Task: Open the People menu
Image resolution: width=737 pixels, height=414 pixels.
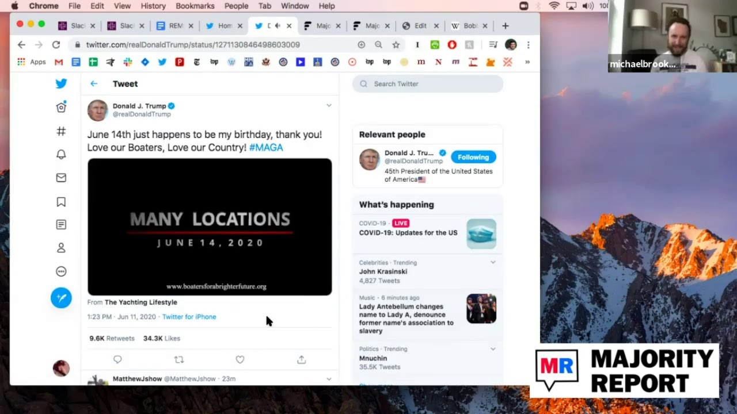Action: (x=236, y=6)
